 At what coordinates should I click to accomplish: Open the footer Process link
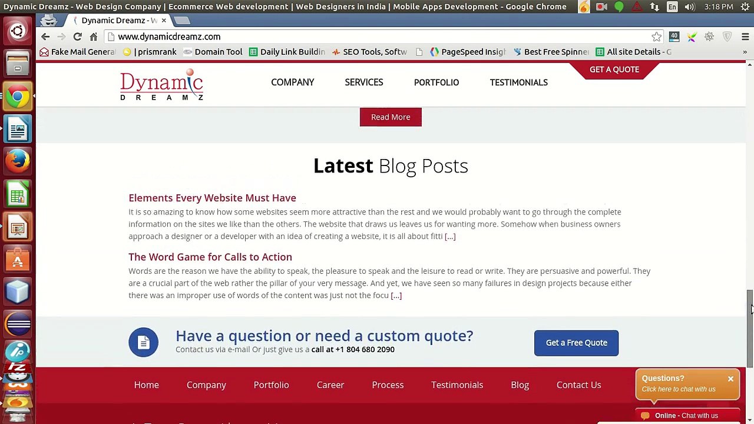coord(388,385)
